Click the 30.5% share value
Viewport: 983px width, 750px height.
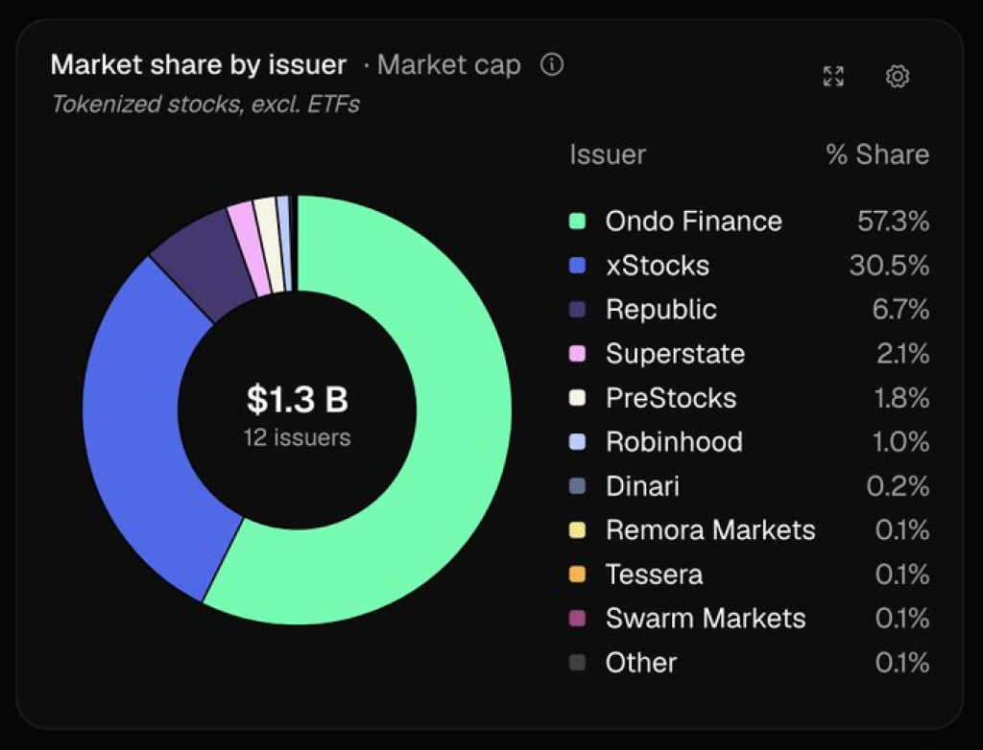click(890, 266)
